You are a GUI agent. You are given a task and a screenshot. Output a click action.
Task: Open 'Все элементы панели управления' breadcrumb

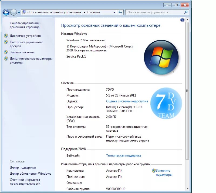tap(56, 12)
